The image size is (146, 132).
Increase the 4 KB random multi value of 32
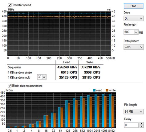[44, 76]
